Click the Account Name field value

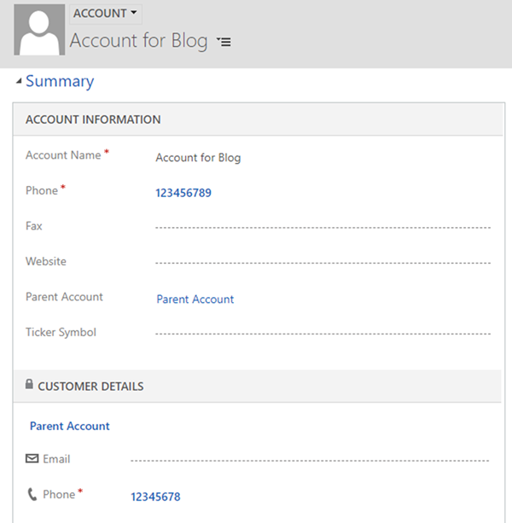click(x=198, y=158)
